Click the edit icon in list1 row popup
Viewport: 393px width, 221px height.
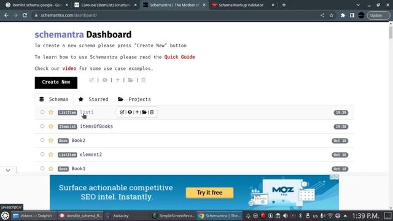(x=122, y=112)
